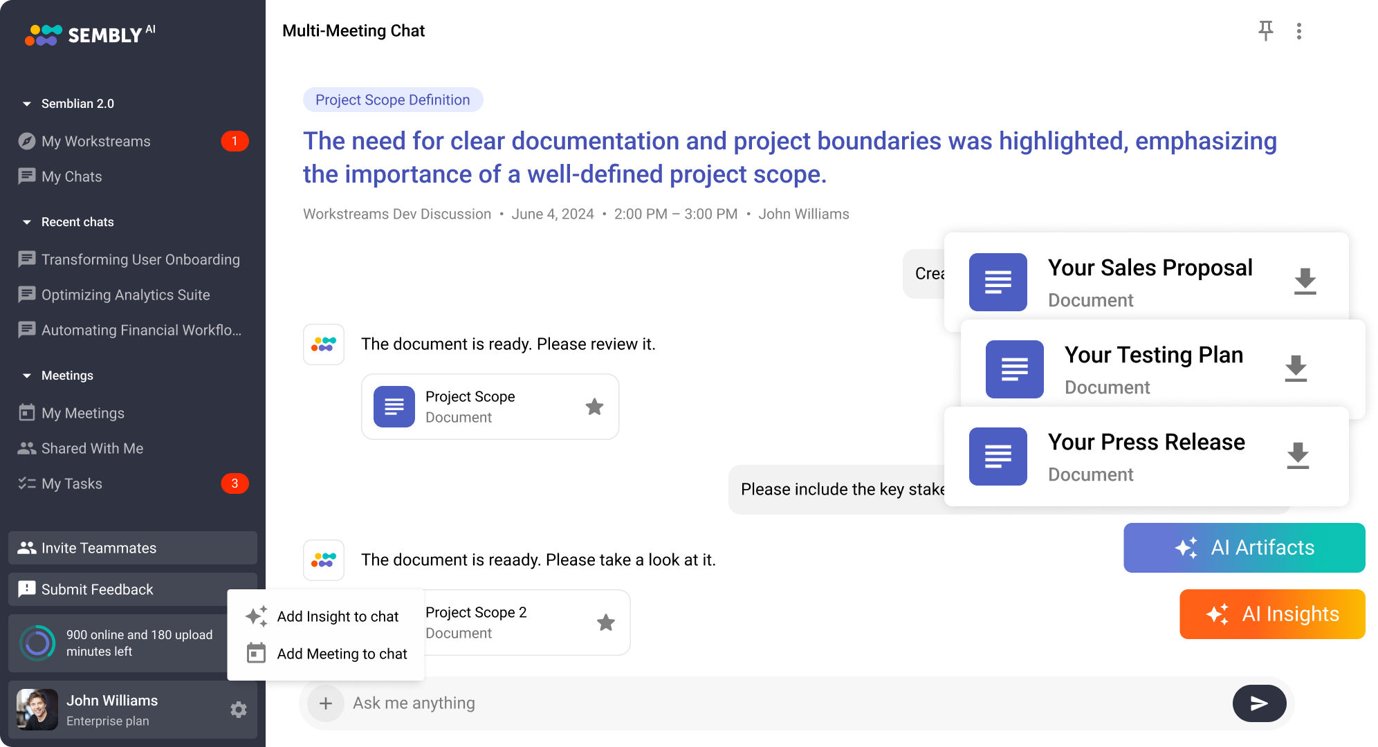
Task: Open My Workstreams from the sidebar
Action: point(96,141)
